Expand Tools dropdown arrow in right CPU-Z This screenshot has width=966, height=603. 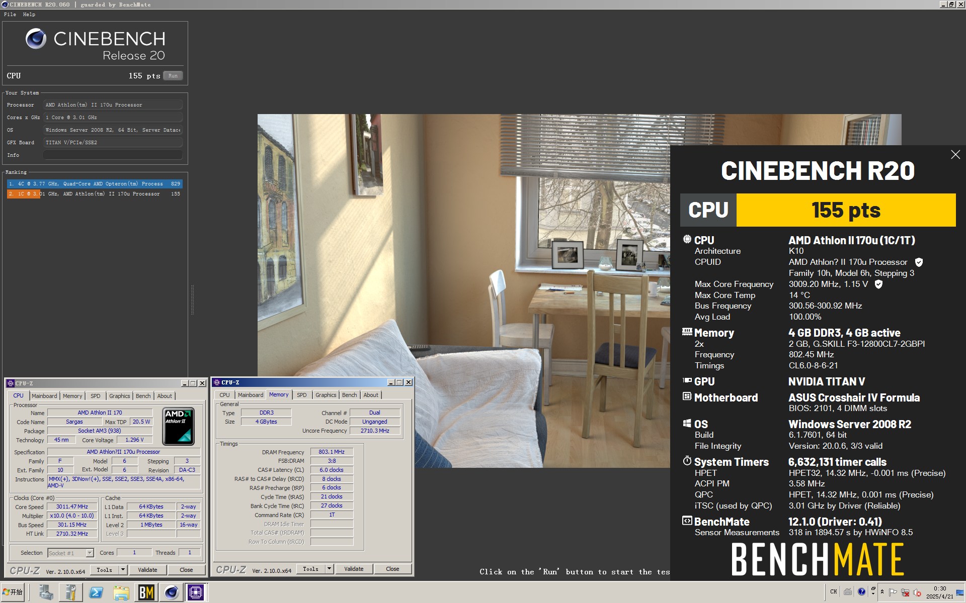click(329, 569)
